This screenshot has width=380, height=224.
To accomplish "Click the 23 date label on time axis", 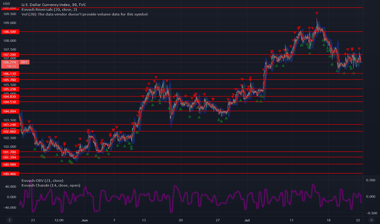I will 33,220.
